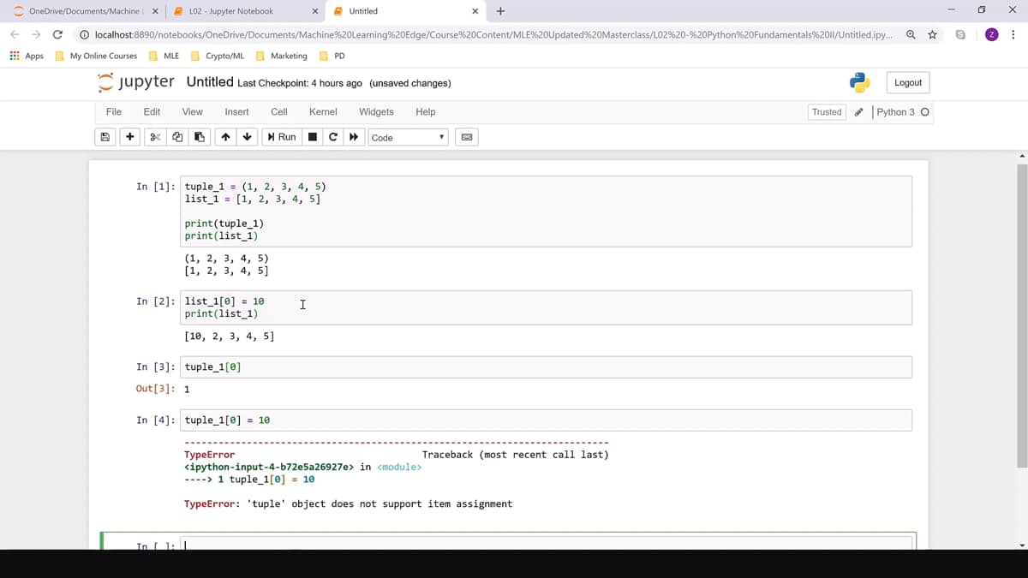1028x578 pixels.
Task: Click the Trusted notebook indicator
Action: (x=827, y=112)
